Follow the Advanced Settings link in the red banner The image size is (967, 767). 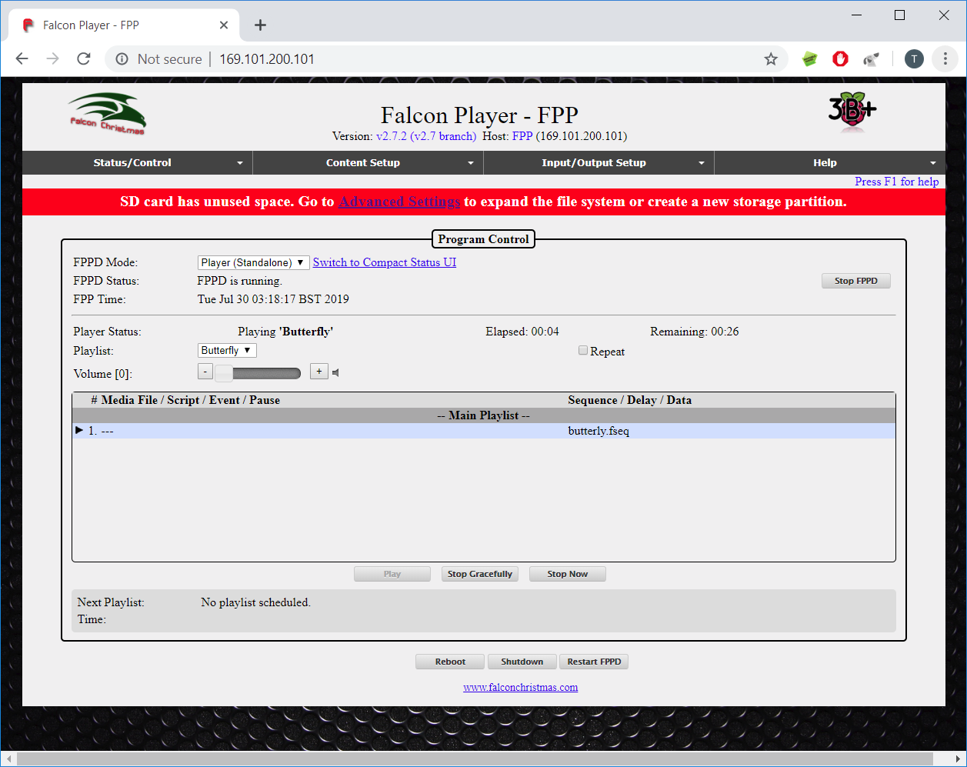(x=399, y=202)
